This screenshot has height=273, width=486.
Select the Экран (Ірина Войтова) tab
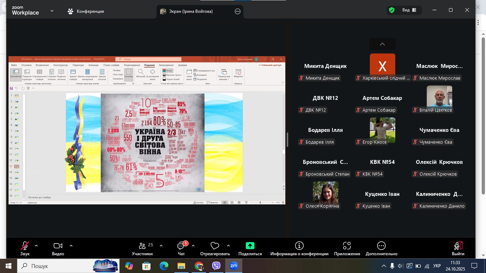coord(191,11)
